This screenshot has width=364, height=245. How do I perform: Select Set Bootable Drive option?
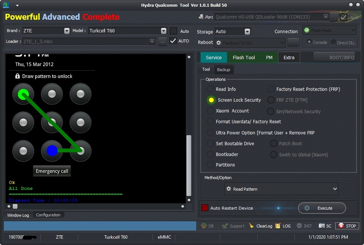tap(210, 143)
